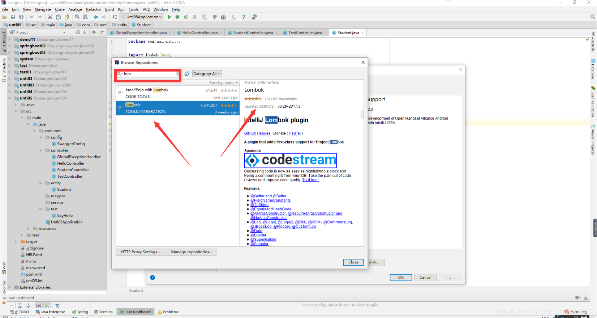Toggle the Database side panel
The image size is (597, 318).
tap(593, 69)
